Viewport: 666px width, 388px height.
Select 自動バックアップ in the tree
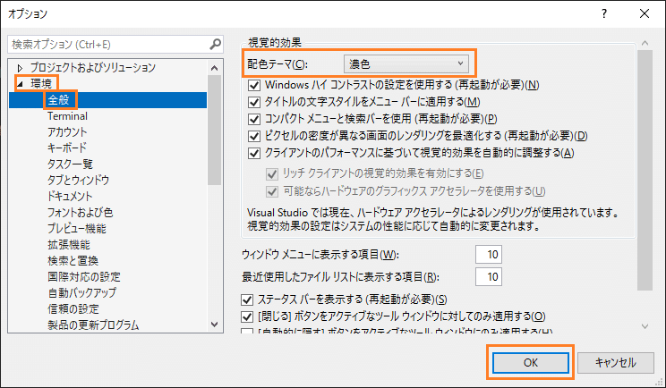(x=81, y=293)
